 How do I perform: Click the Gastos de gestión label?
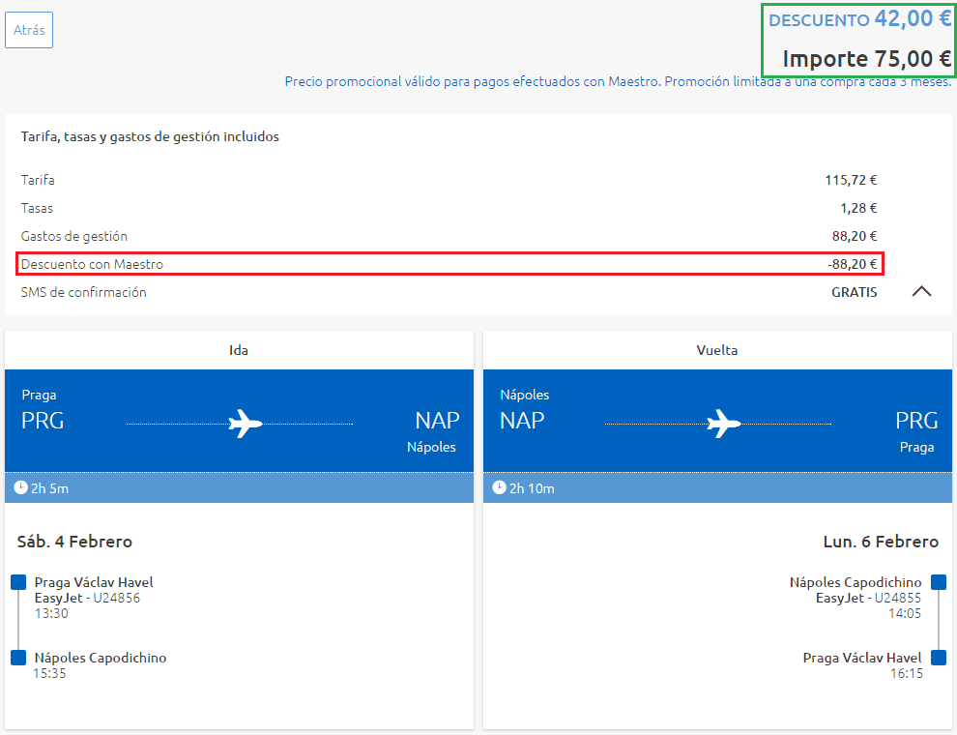point(73,236)
